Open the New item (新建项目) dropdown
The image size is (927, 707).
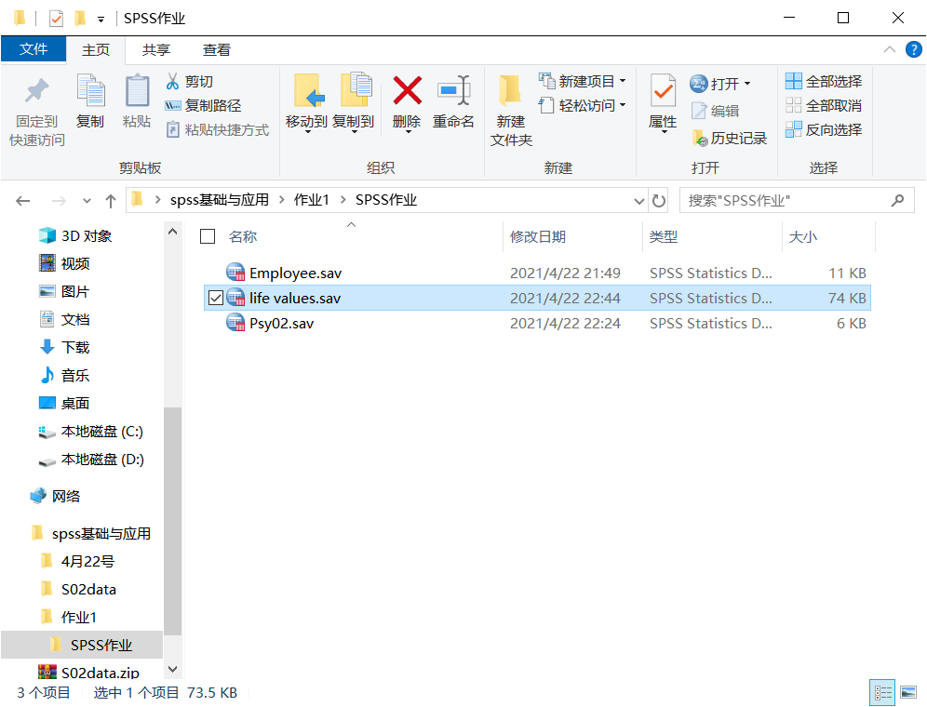pyautogui.click(x=583, y=81)
